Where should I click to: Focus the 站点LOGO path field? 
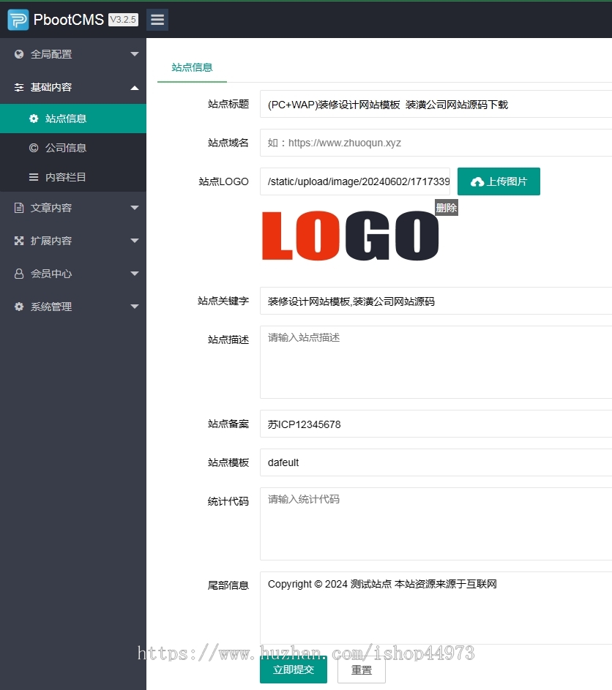(355, 181)
